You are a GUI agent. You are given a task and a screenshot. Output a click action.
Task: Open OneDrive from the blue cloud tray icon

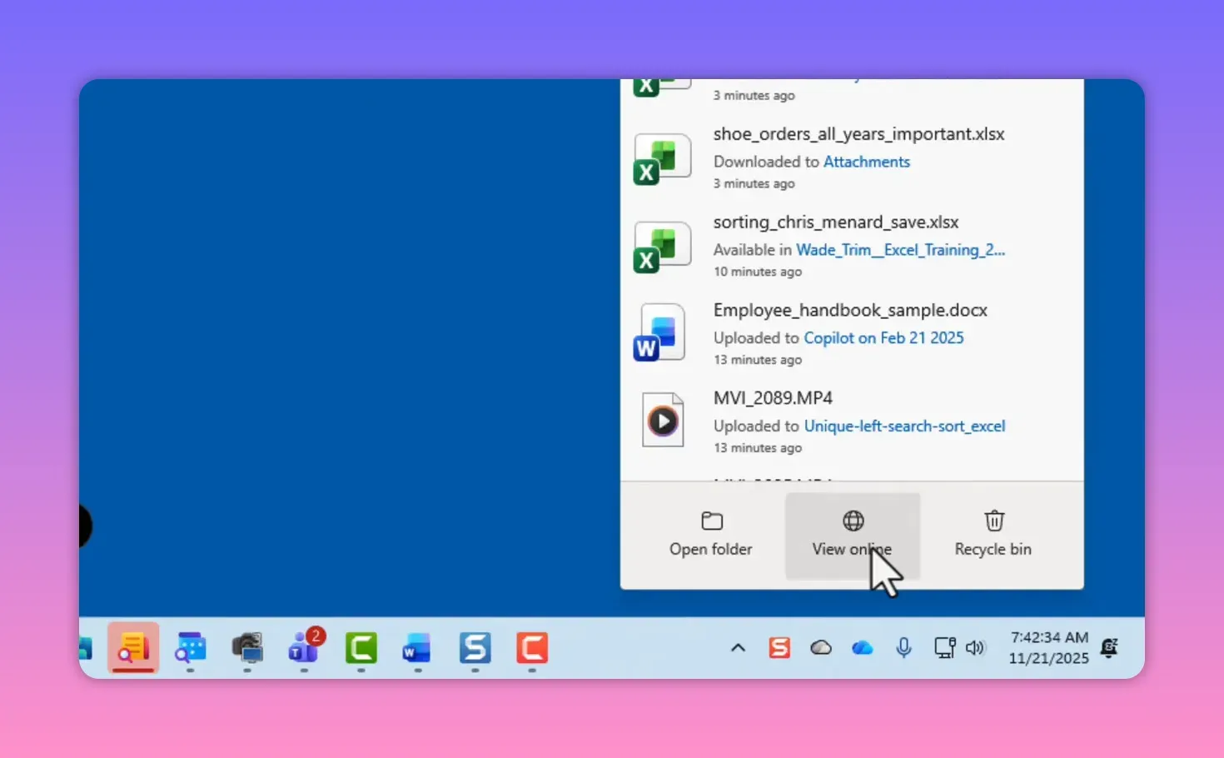(863, 647)
